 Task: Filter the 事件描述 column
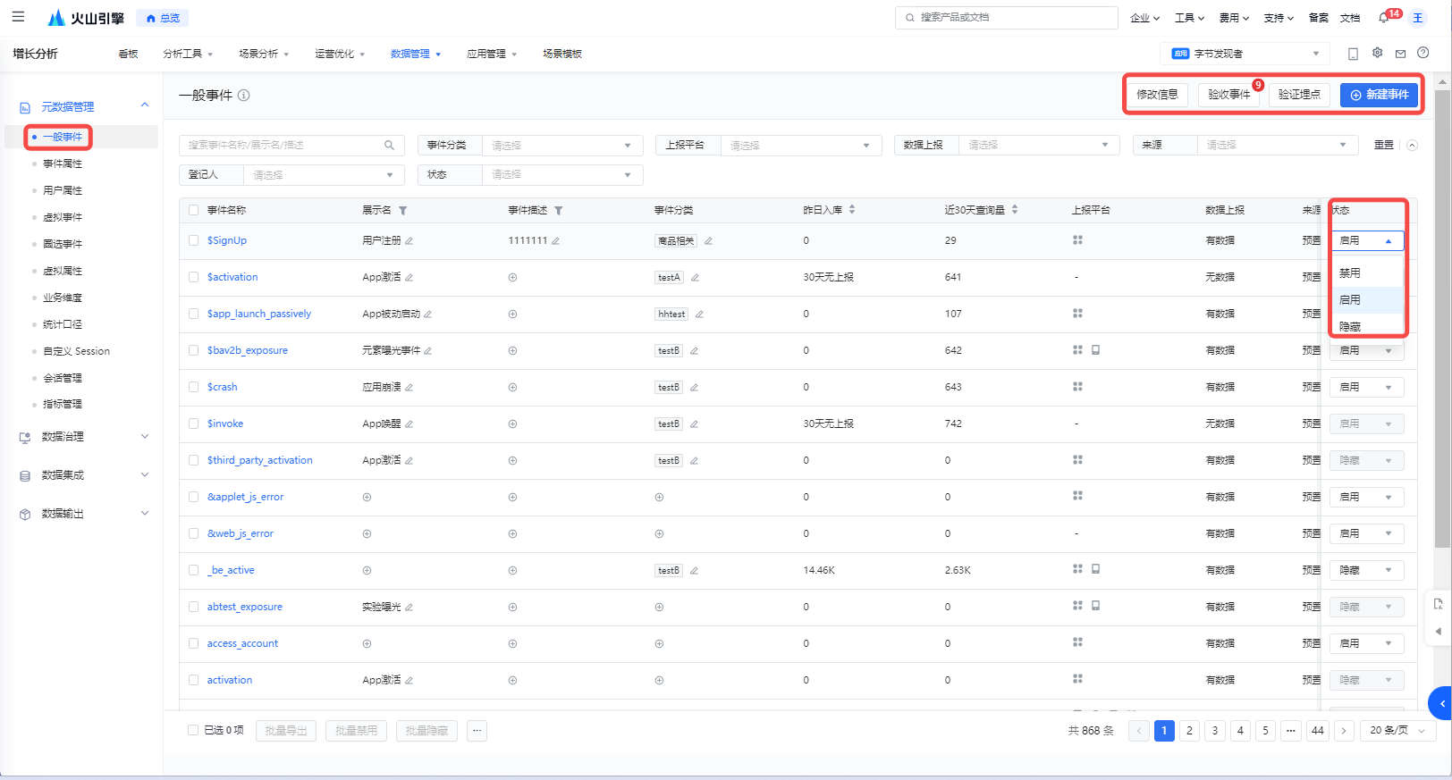[x=558, y=211]
